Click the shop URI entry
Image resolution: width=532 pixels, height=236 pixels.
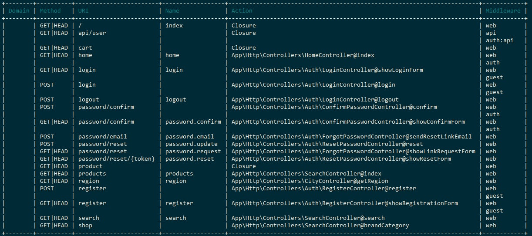(x=85, y=226)
